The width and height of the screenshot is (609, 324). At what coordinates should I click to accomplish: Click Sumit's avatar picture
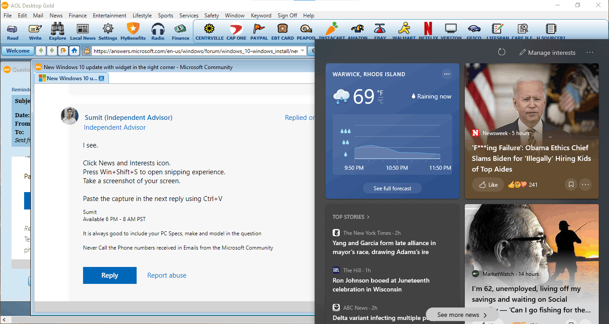tap(70, 116)
